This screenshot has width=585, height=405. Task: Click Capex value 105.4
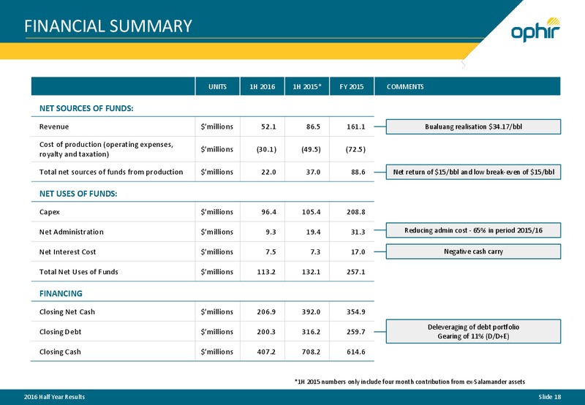click(x=312, y=212)
